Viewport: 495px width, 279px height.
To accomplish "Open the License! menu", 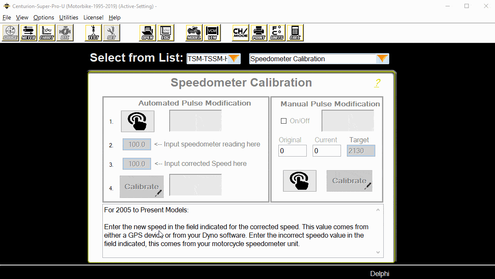I will (93, 17).
